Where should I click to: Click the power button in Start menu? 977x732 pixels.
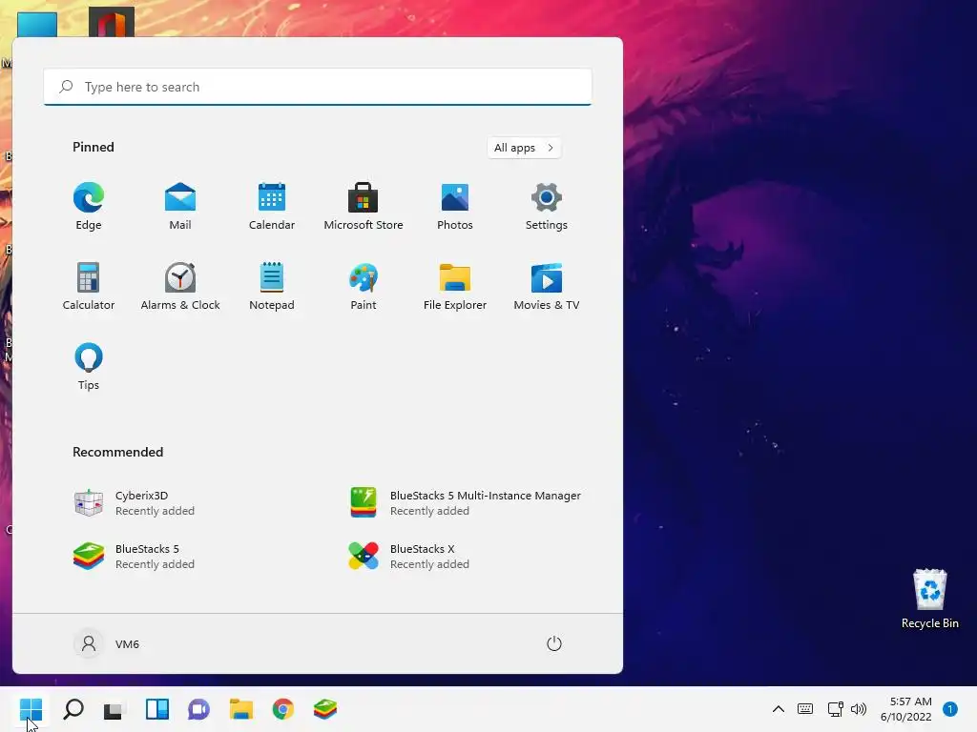pyautogui.click(x=554, y=643)
